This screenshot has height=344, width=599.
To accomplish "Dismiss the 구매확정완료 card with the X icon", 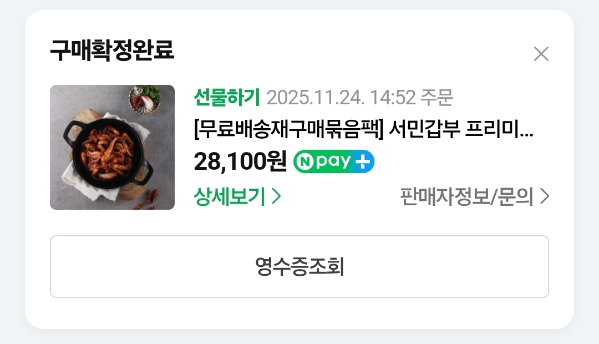I will coord(541,54).
